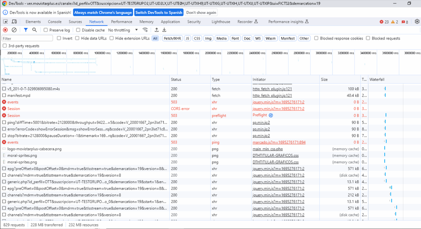Screen dimensions: 421x229
Task: Switch to the Console tab
Action: [x=54, y=21]
